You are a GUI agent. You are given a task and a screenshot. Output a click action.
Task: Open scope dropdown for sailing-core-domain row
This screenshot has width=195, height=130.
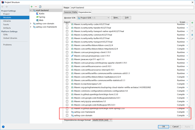pyautogui.click(x=187, y=116)
